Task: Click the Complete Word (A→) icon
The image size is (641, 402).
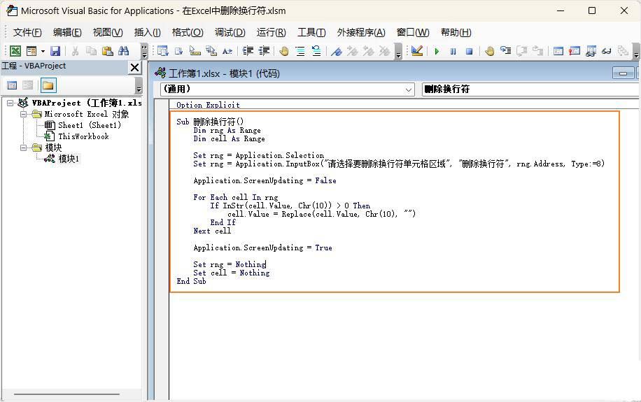Action: (x=227, y=51)
